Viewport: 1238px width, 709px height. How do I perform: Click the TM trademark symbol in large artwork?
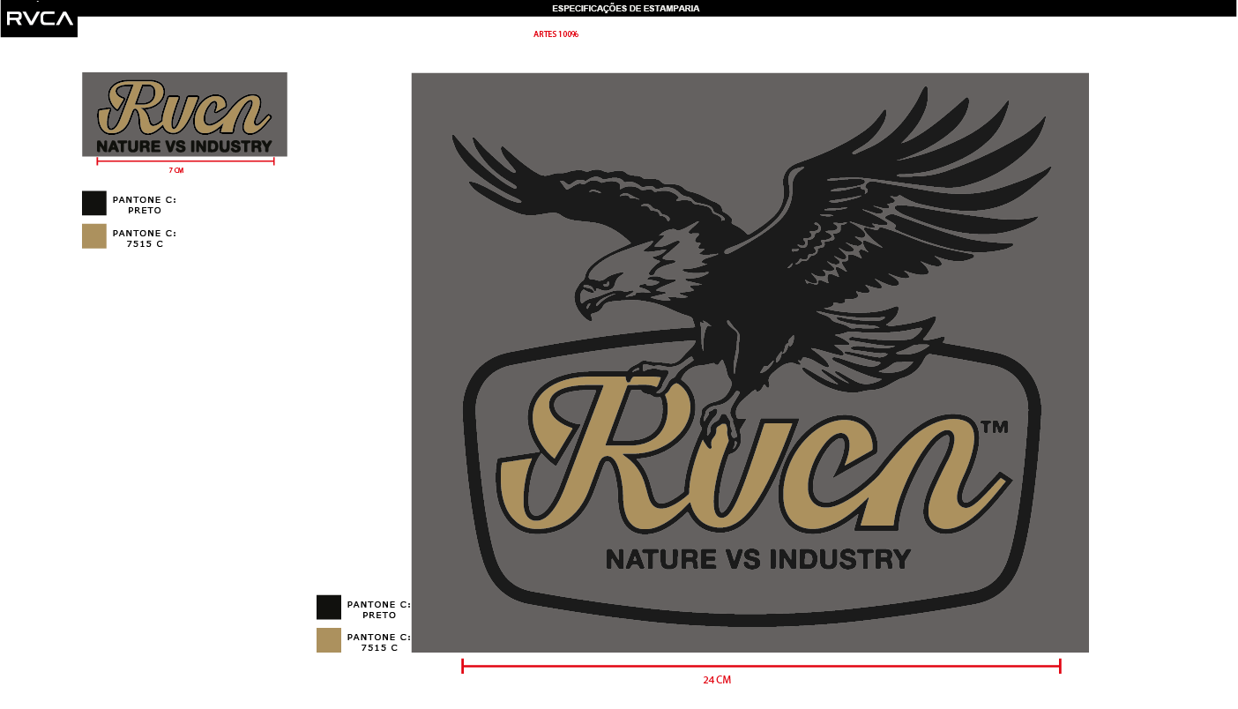click(994, 427)
